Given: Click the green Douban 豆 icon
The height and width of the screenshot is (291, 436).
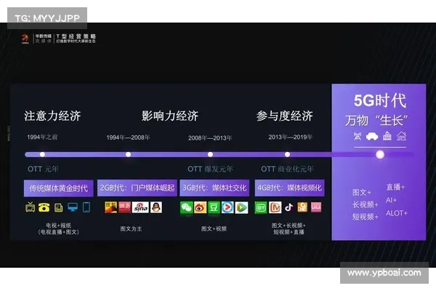Looking at the screenshot, I should coord(214,208).
